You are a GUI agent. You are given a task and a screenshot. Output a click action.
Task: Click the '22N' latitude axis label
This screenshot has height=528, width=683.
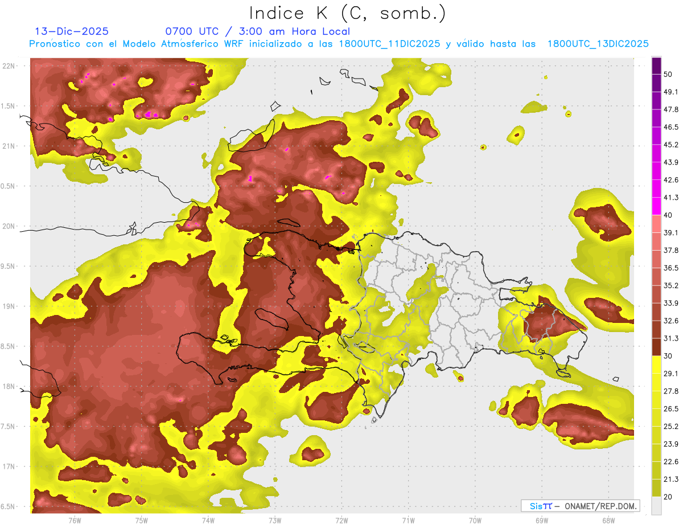pos(10,66)
